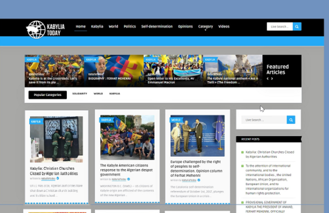Open the Home menu item
The image size is (329, 213).
point(81,27)
